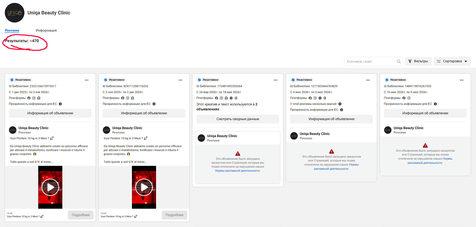This screenshot has height=227, width=476.
Task: Click Uniqa Beauty Clinic page logo
Action: [x=15, y=13]
